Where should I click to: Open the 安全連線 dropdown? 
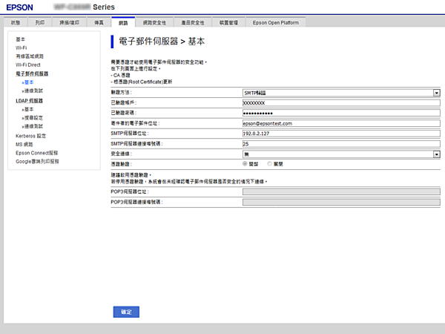tap(340, 154)
